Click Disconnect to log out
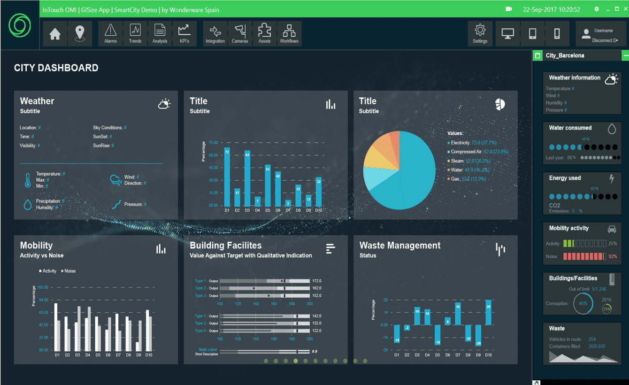This screenshot has height=385, width=629. coord(605,40)
